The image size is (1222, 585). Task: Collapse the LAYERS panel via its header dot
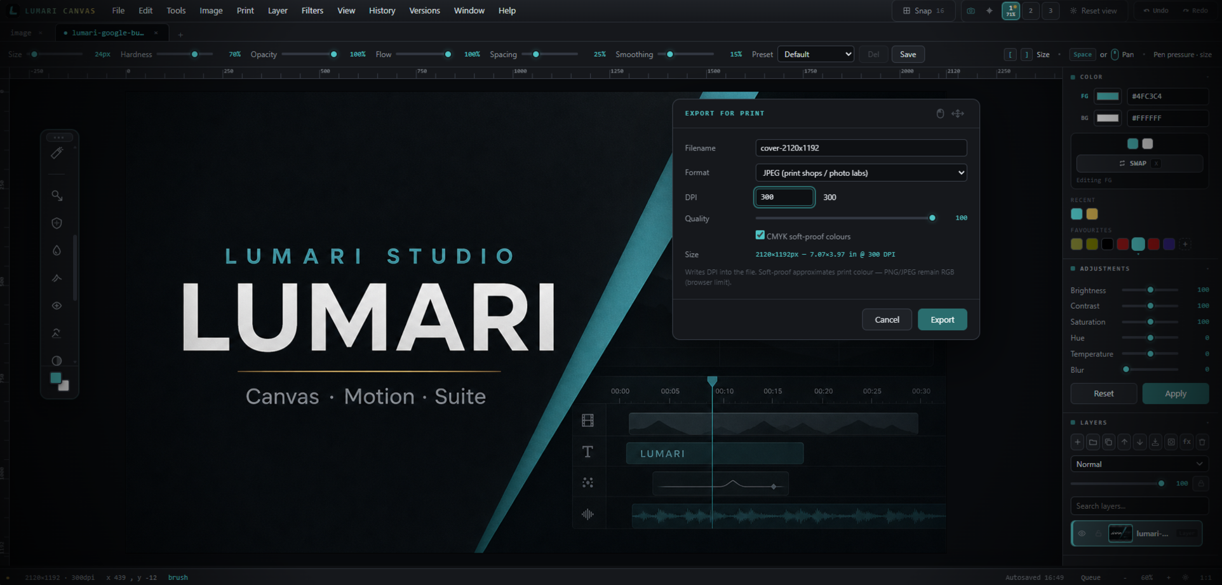(x=1073, y=422)
